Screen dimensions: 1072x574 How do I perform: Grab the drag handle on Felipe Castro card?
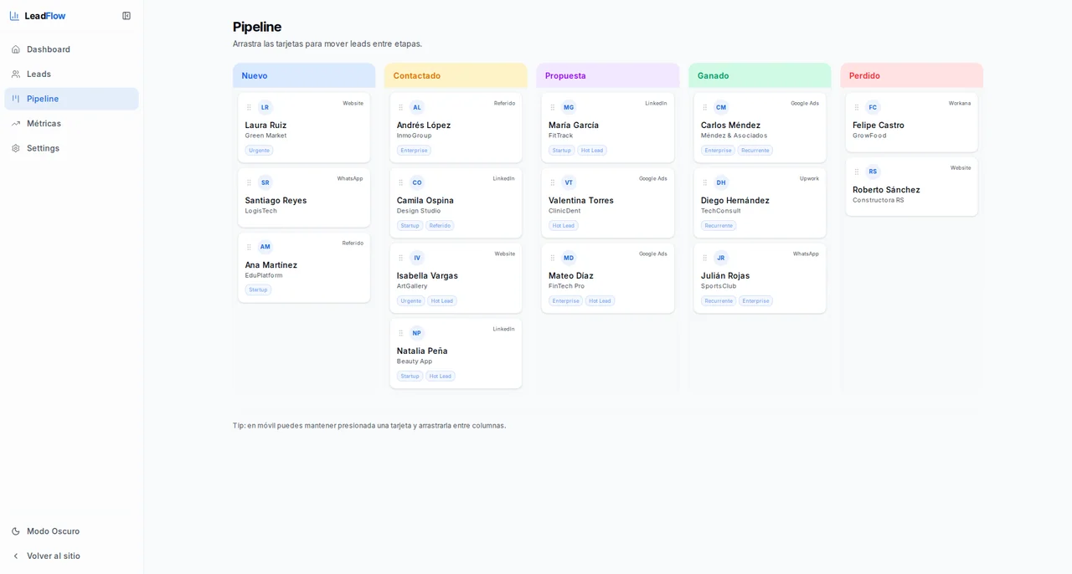pyautogui.click(x=857, y=107)
